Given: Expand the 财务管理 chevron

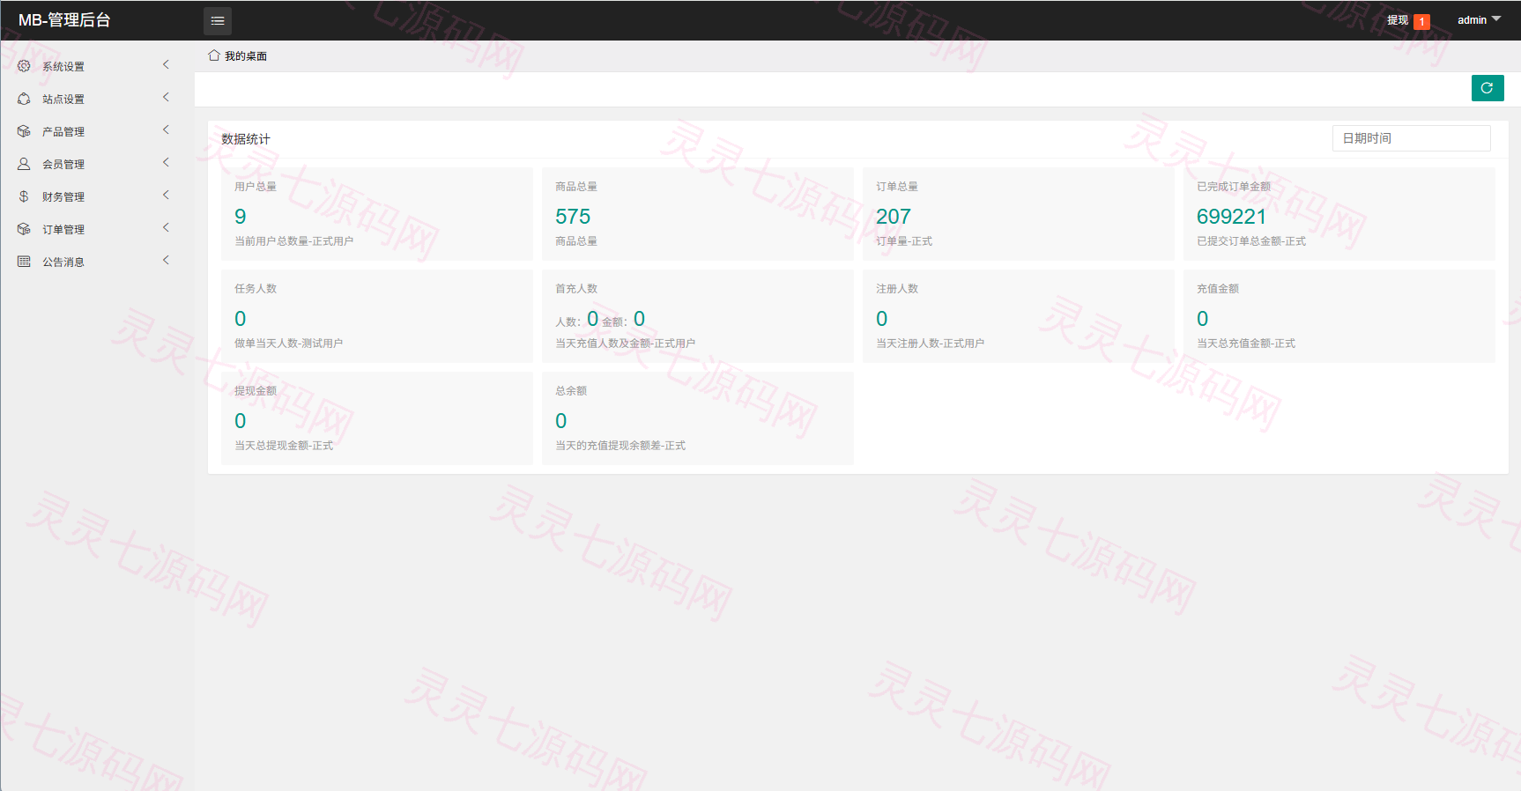Looking at the screenshot, I should coord(166,196).
